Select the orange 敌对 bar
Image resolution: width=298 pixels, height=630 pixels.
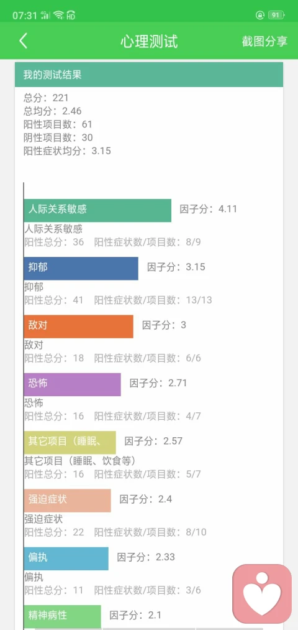(x=79, y=327)
